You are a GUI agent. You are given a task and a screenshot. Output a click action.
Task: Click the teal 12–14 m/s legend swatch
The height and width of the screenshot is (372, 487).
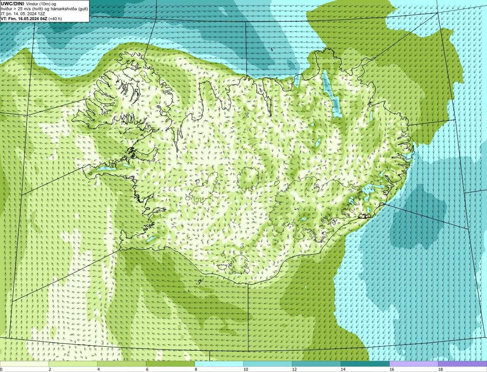[317, 364]
